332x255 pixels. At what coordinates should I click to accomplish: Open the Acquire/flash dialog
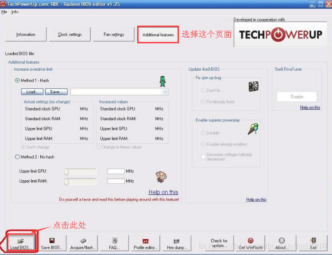83,243
